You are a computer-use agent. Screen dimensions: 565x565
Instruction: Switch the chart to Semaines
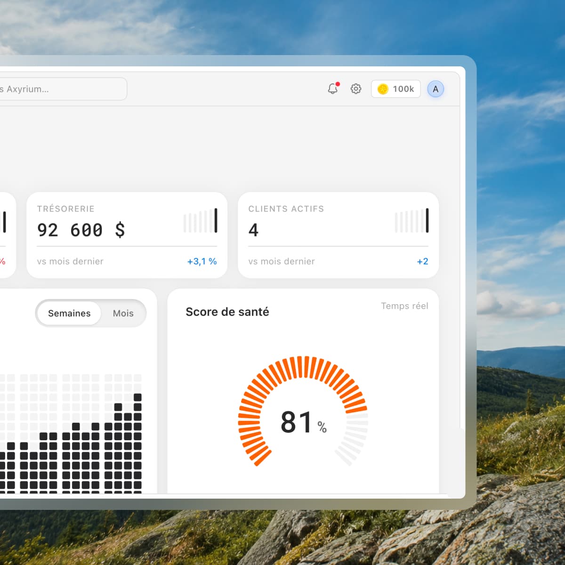[69, 313]
